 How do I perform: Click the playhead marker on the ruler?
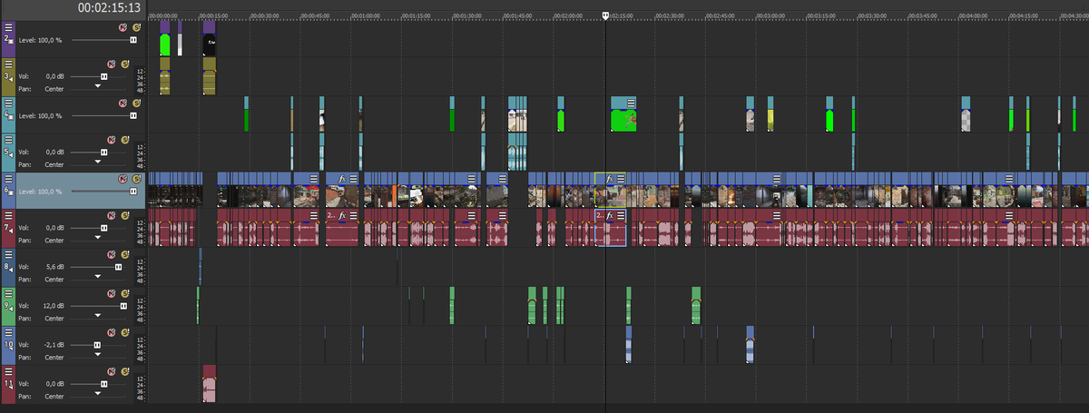(605, 15)
